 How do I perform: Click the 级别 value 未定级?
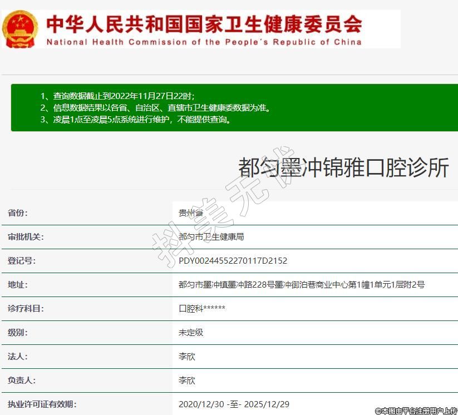[x=190, y=333]
